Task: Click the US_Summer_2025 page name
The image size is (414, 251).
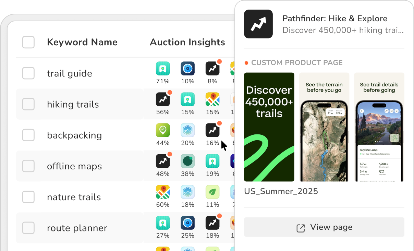Action: 281,191
